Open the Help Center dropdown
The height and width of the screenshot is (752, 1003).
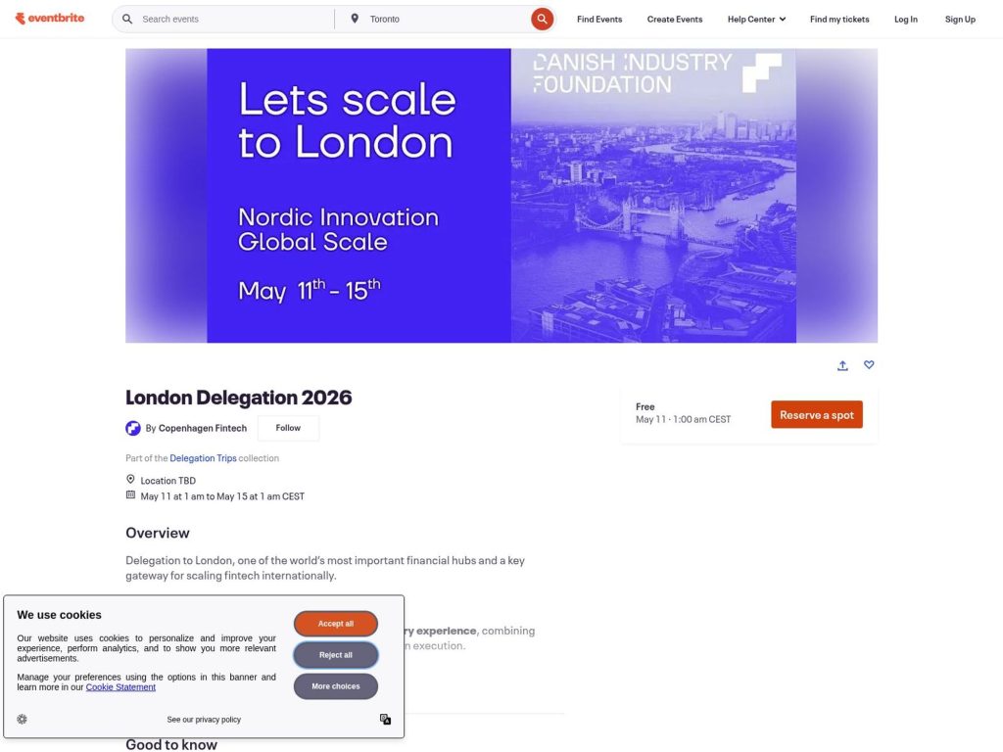(755, 19)
